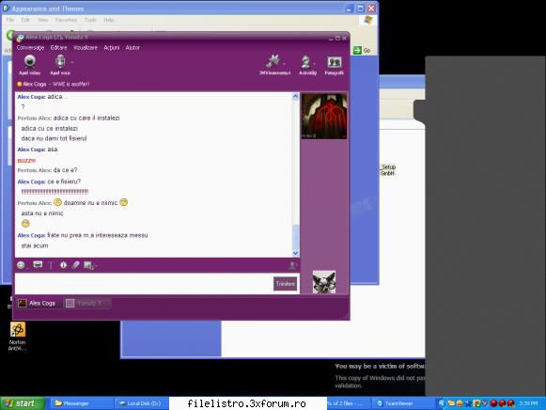This screenshot has height=410, width=546.
Task: Start a voice call with Apel voce
Action: point(60,65)
